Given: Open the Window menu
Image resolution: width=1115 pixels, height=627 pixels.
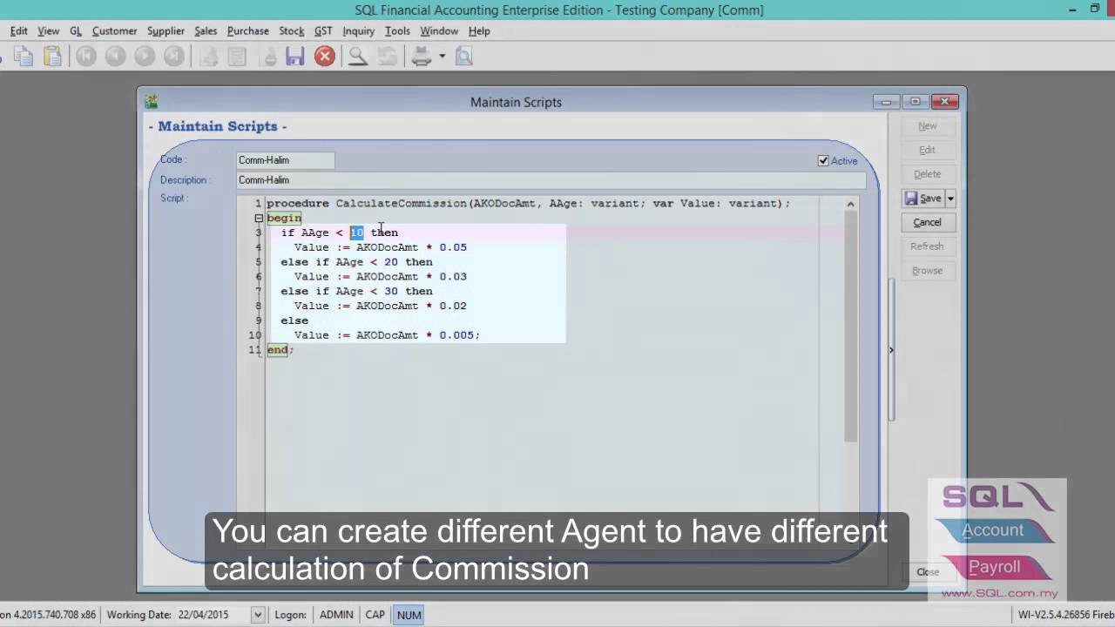Looking at the screenshot, I should pos(439,30).
